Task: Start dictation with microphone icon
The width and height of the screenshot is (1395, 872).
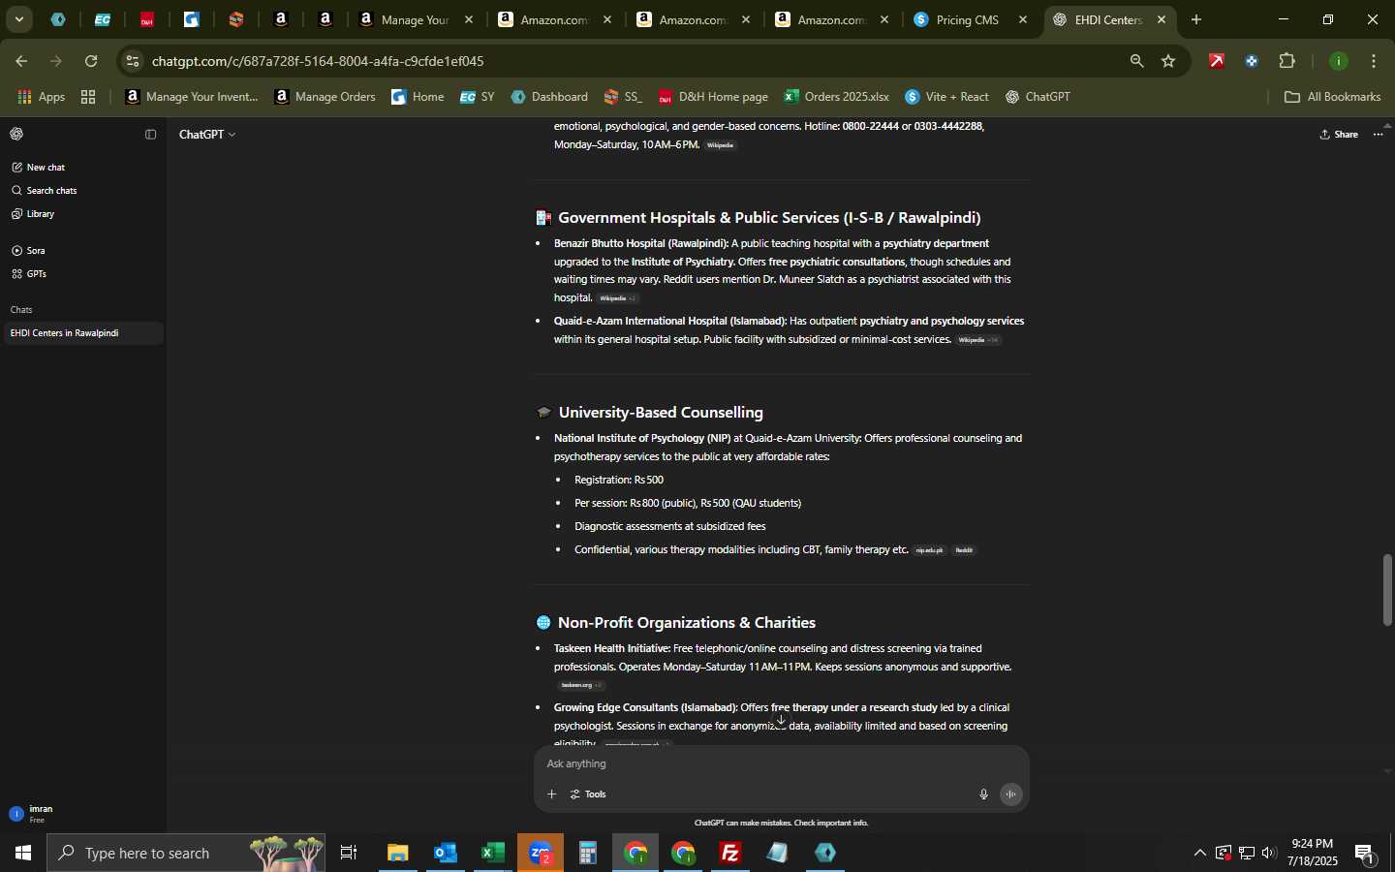Action: 983,794
